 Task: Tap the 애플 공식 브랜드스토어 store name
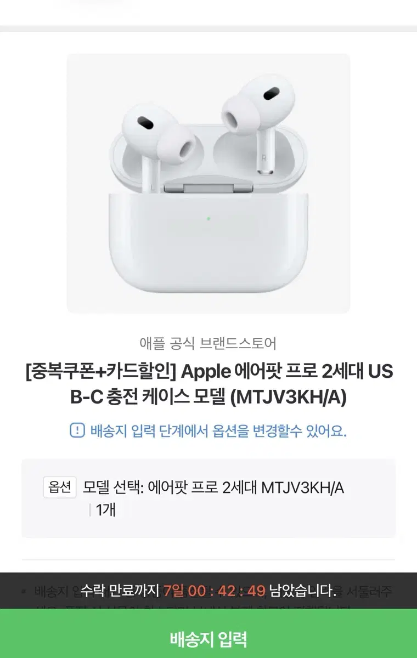208,344
